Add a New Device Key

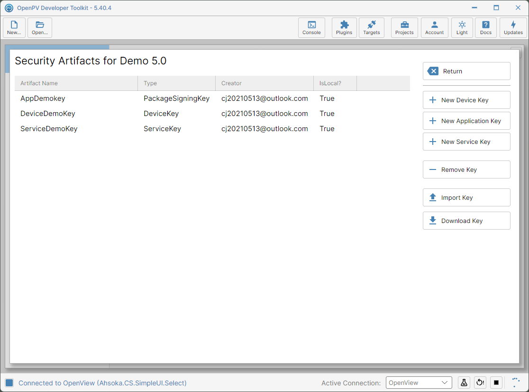(466, 100)
